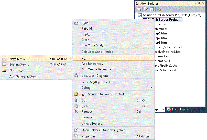
Task: Close the Solution Explorer panel
Action: 203,3
